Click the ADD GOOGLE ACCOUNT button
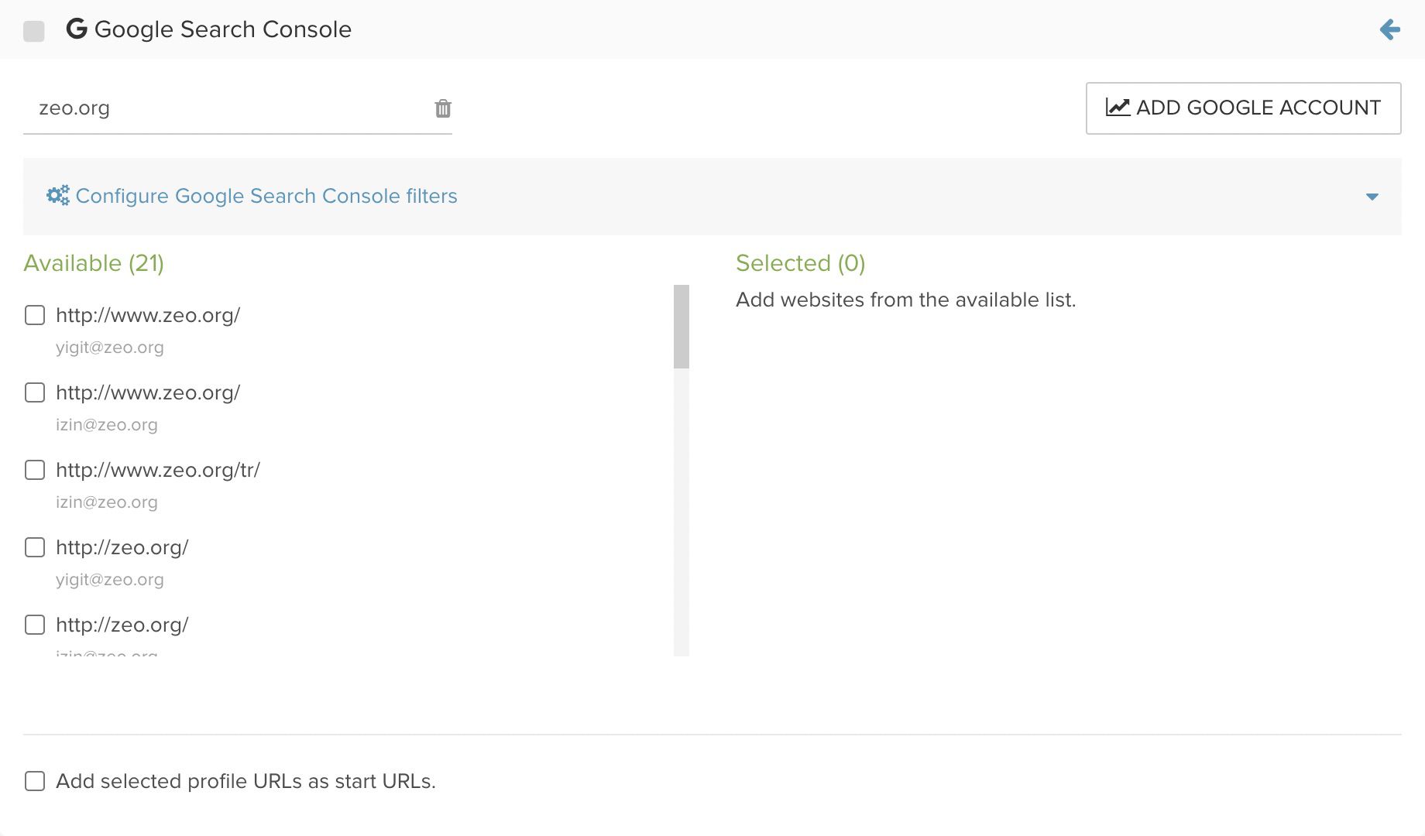 1243,108
